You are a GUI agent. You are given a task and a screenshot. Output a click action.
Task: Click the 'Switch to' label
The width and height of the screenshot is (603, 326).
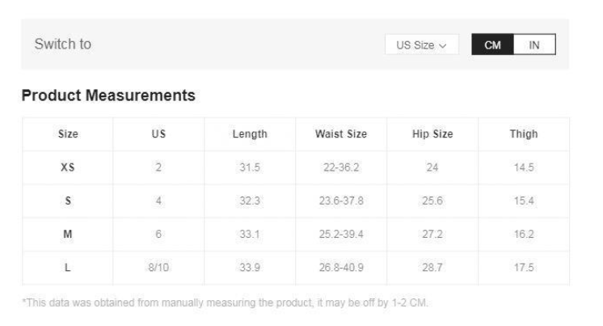pyautogui.click(x=62, y=44)
